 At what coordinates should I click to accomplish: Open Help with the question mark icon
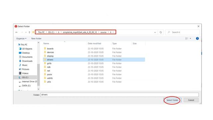(x=197, y=39)
